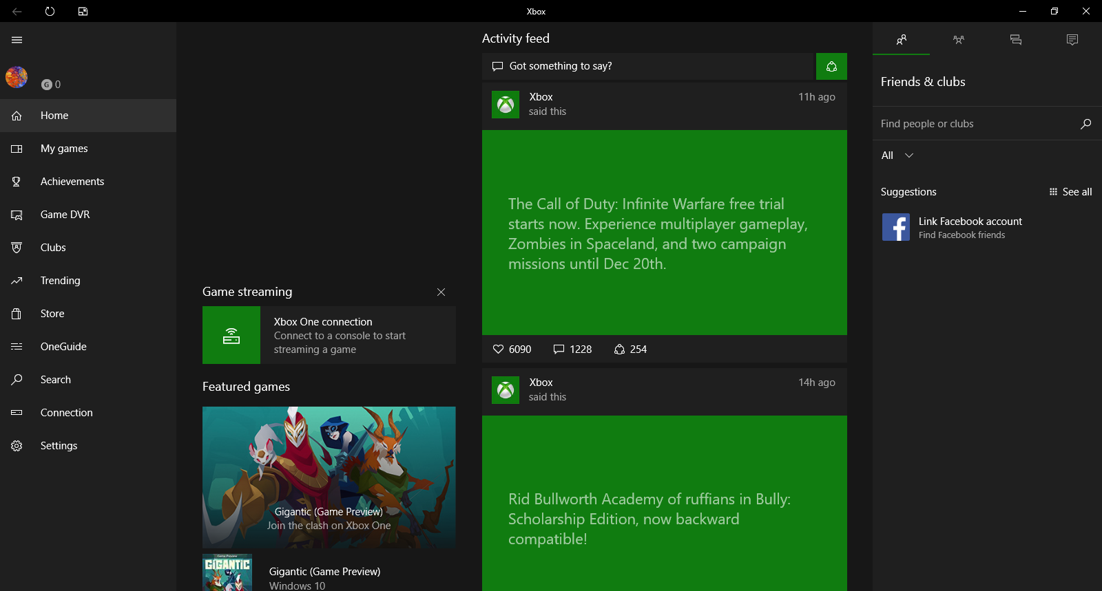Open comments on post with 1228 comments

click(572, 350)
